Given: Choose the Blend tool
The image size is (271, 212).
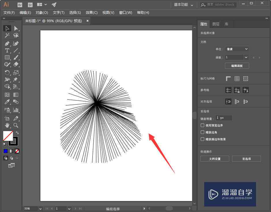Looking at the screenshot, I should [16, 102].
